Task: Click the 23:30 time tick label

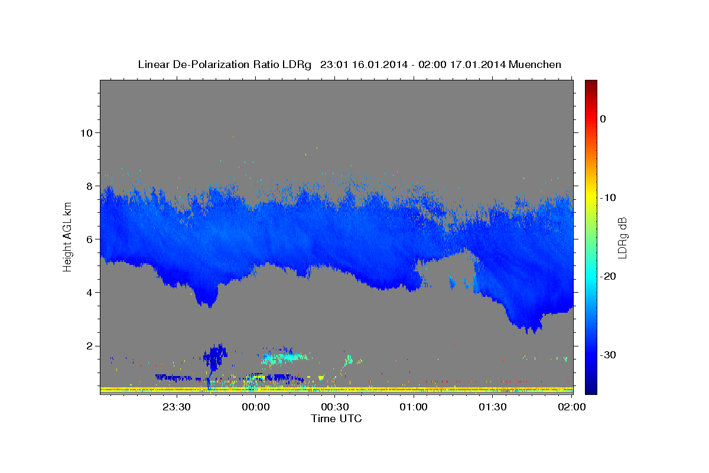Action: tap(177, 407)
